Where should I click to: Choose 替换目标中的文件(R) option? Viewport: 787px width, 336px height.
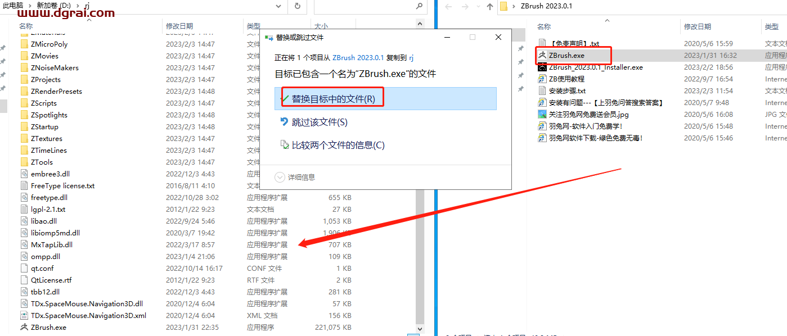333,99
